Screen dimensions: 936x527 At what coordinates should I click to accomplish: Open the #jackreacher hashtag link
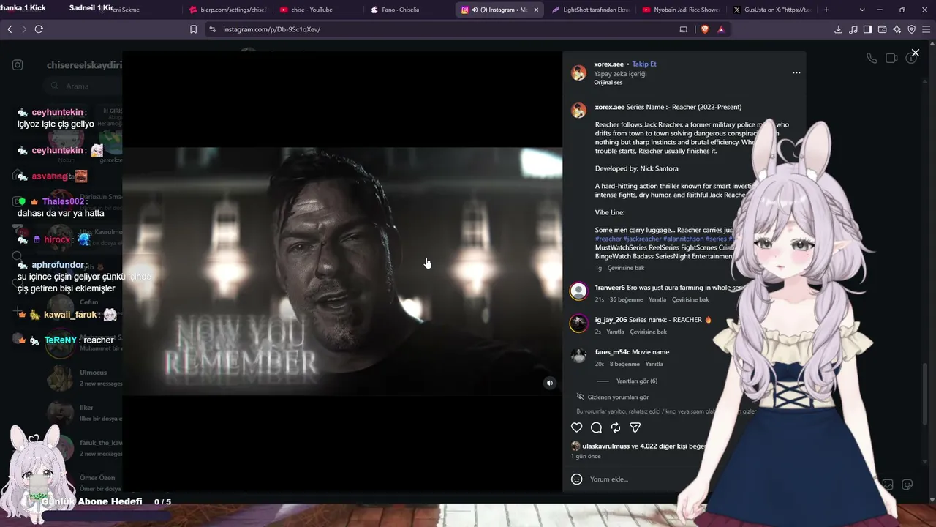point(643,239)
